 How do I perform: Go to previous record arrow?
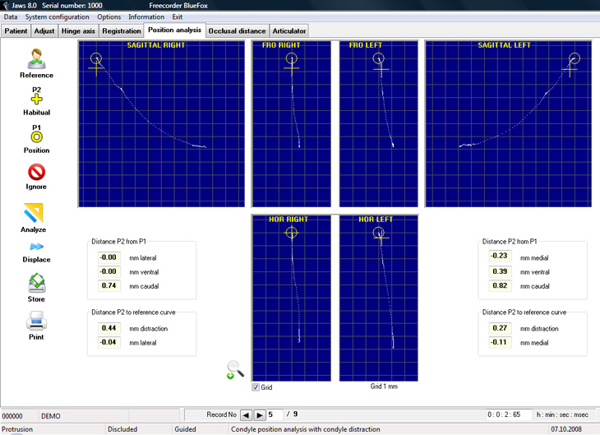(x=246, y=415)
